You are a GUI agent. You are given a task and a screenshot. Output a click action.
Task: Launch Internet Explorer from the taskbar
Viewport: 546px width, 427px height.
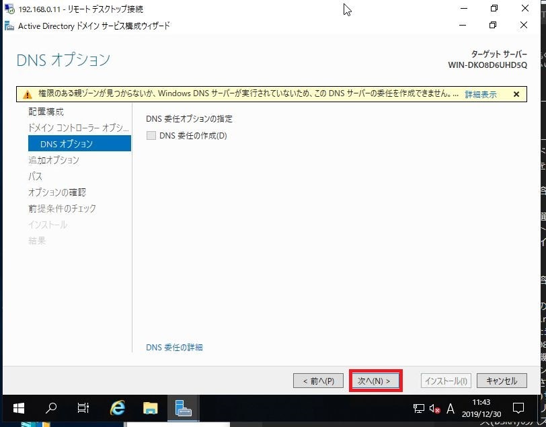(x=118, y=408)
